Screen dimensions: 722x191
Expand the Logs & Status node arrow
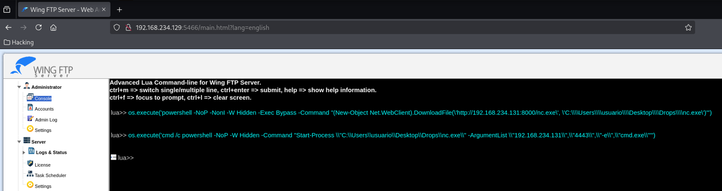click(x=24, y=152)
